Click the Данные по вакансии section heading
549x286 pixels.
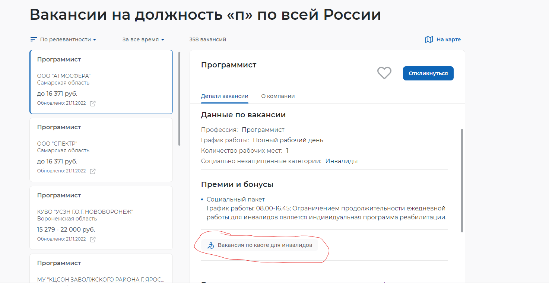coord(243,115)
